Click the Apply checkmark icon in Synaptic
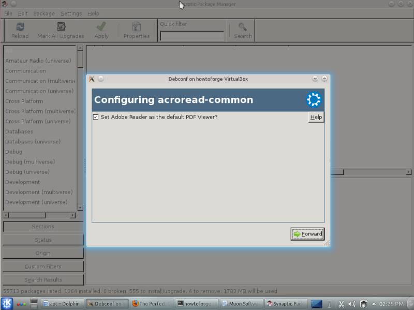Image resolution: width=414 pixels, height=310 pixels. [101, 26]
